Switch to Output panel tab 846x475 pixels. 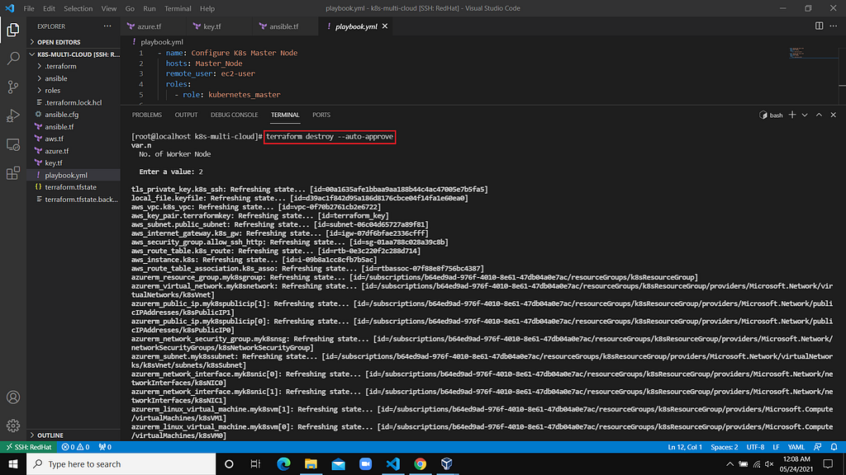pos(186,115)
